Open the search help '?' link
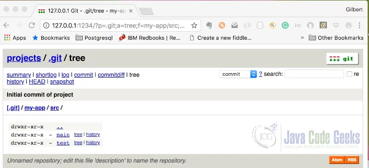This screenshot has width=369, height=168. coord(260,74)
